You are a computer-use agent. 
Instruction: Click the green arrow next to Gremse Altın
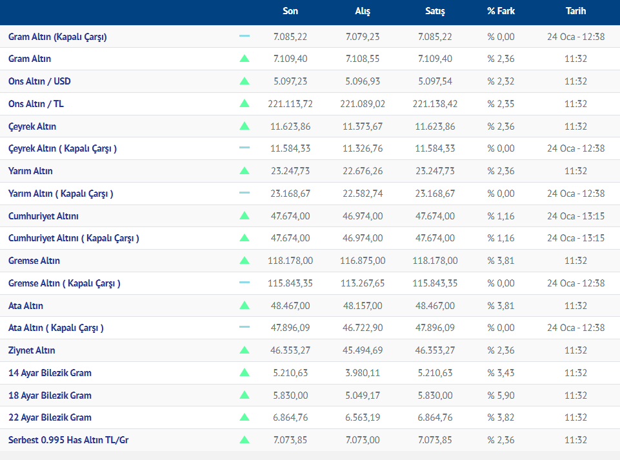coord(245,261)
